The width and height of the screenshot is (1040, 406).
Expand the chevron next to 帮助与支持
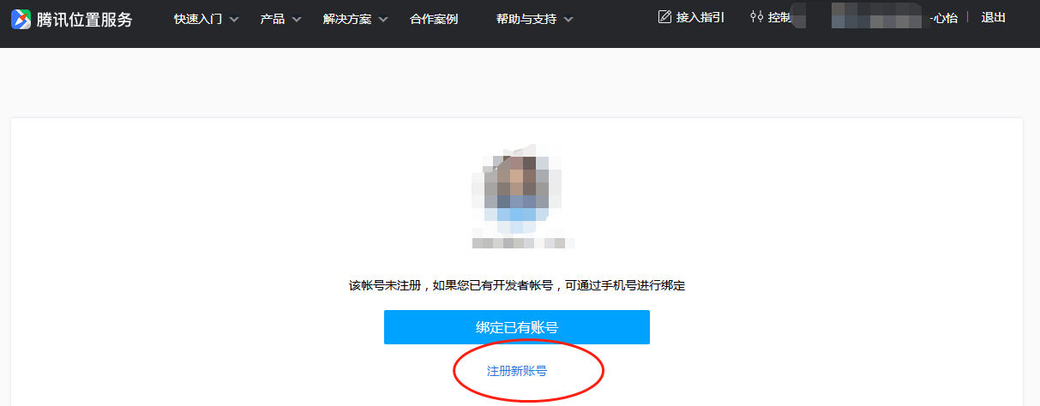pyautogui.click(x=568, y=19)
